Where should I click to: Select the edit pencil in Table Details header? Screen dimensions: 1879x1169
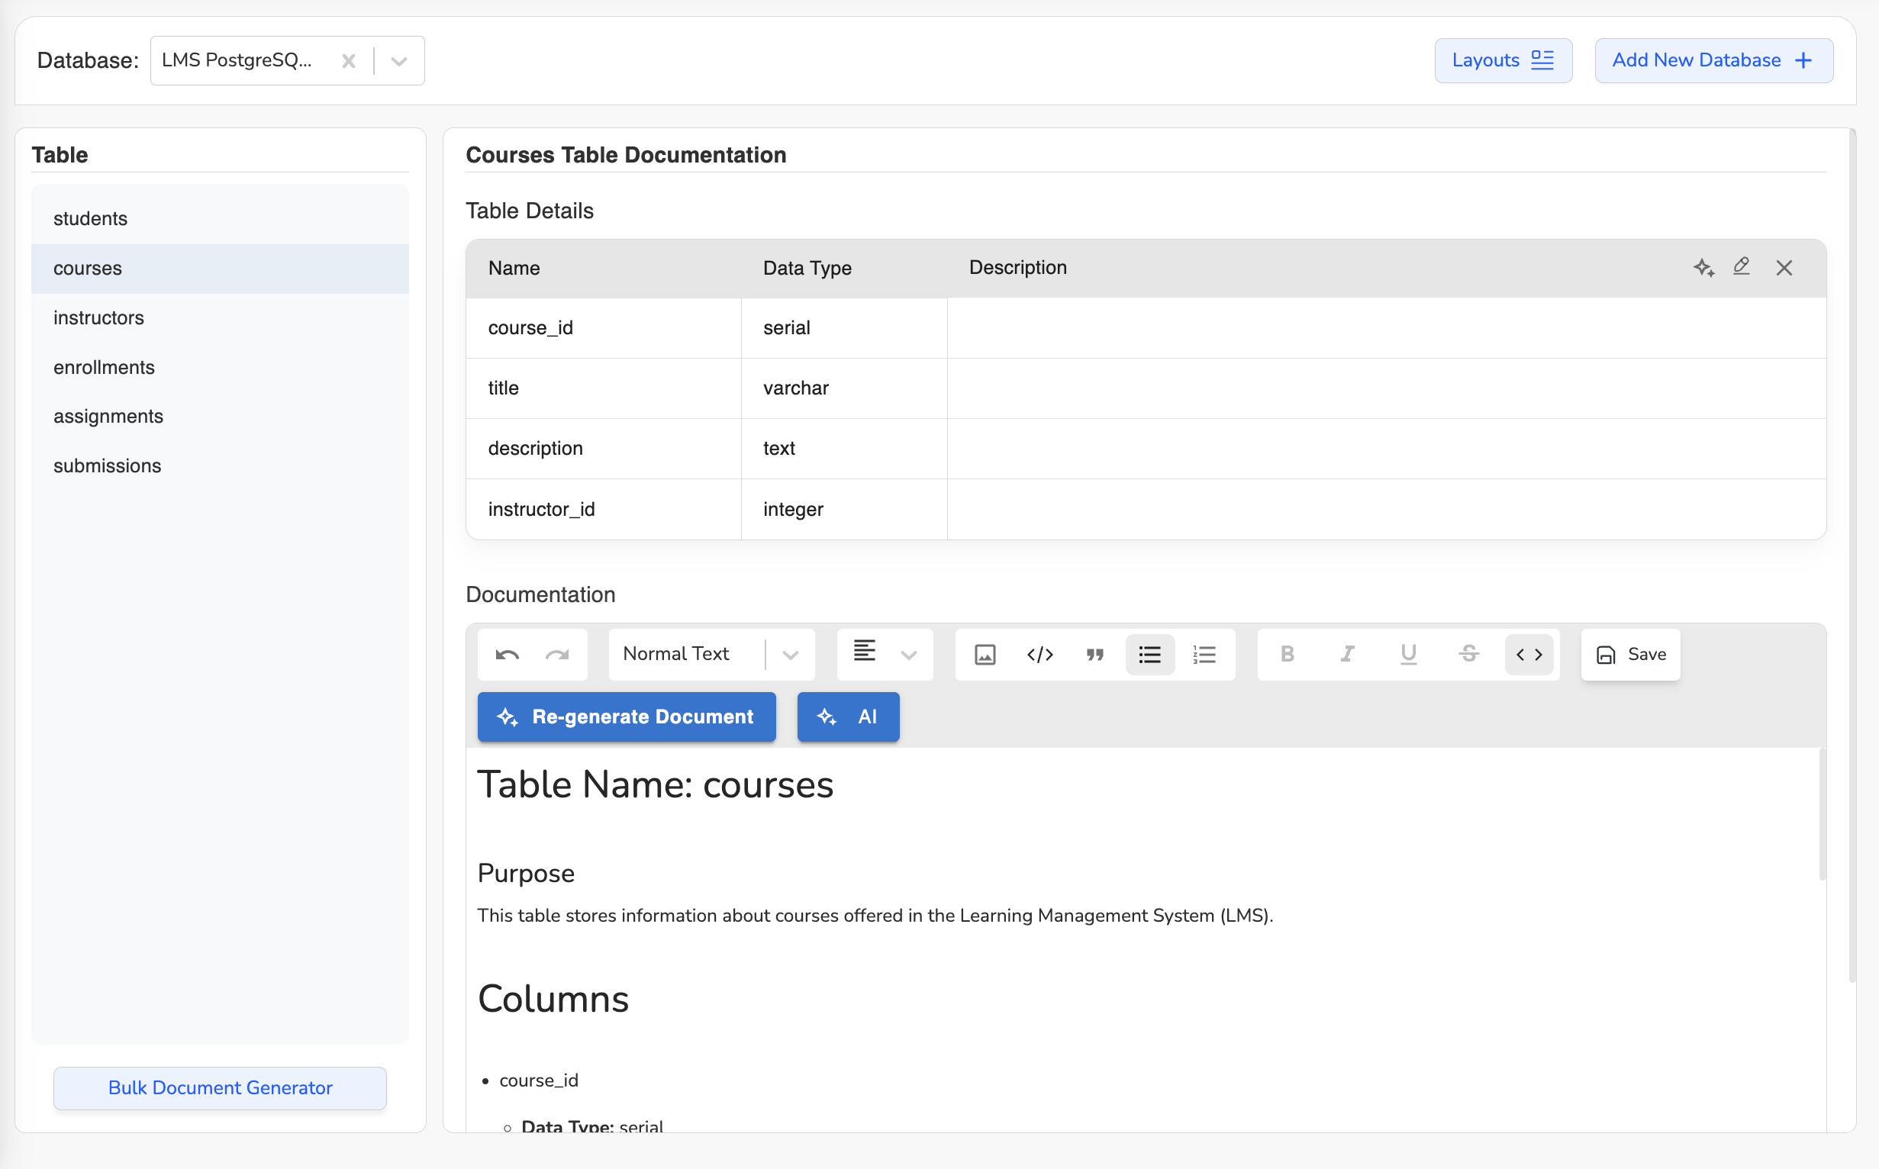[1742, 267]
